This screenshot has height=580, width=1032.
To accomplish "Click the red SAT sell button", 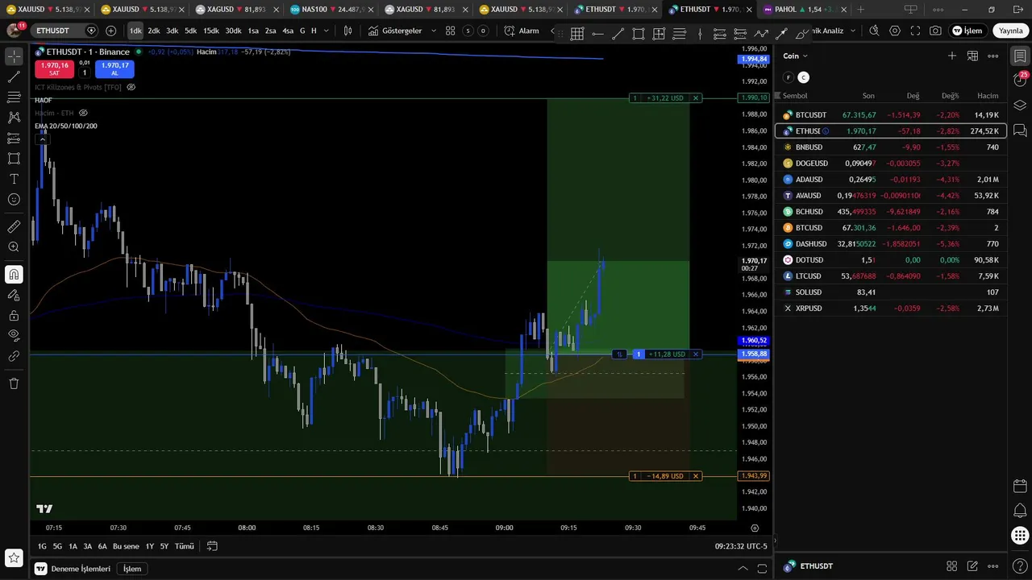I will pyautogui.click(x=54, y=69).
